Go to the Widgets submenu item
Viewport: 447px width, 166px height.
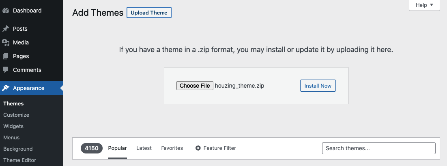(x=13, y=126)
